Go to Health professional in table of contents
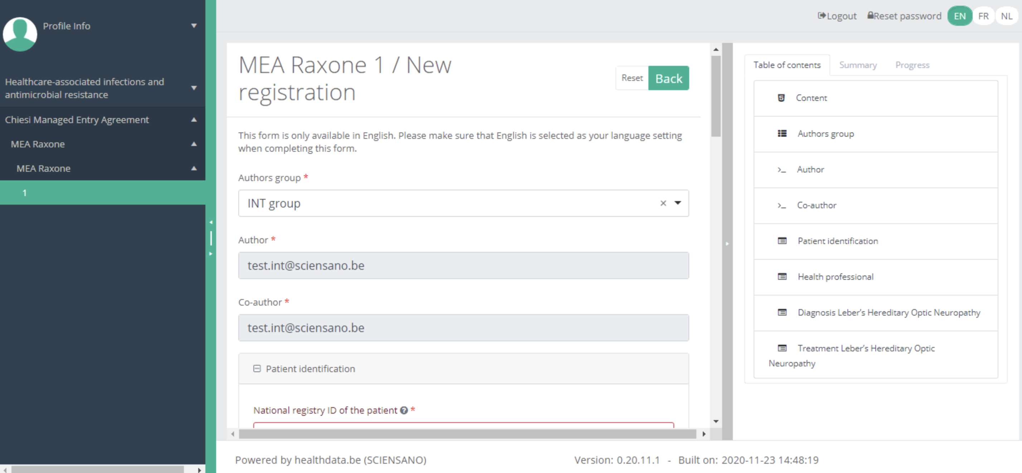 click(876, 277)
